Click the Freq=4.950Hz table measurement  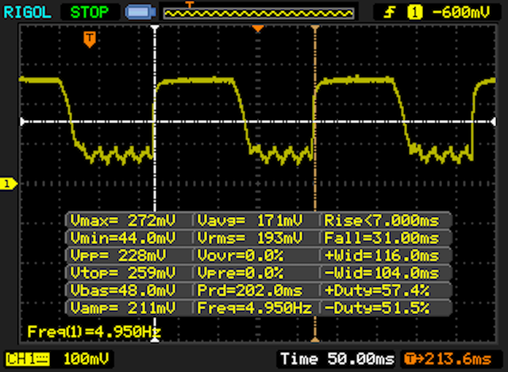(x=255, y=308)
